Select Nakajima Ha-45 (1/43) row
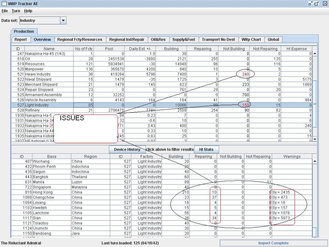The height and width of the screenshot is (247, 329). (x=162, y=54)
